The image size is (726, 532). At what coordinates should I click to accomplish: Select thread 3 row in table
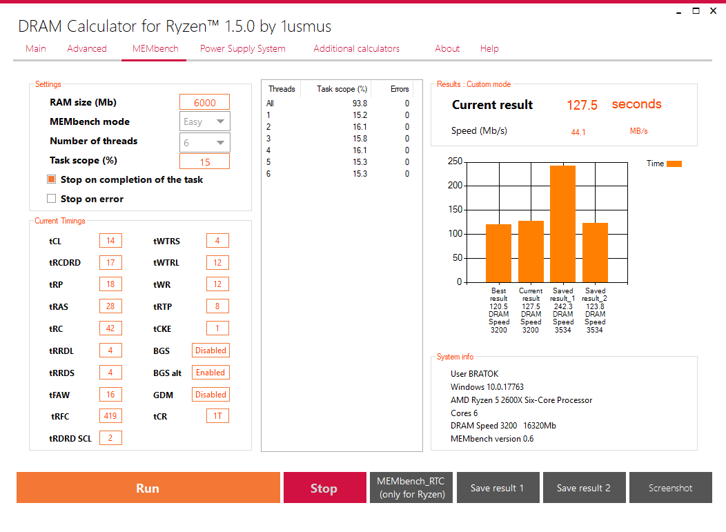pyautogui.click(x=338, y=139)
